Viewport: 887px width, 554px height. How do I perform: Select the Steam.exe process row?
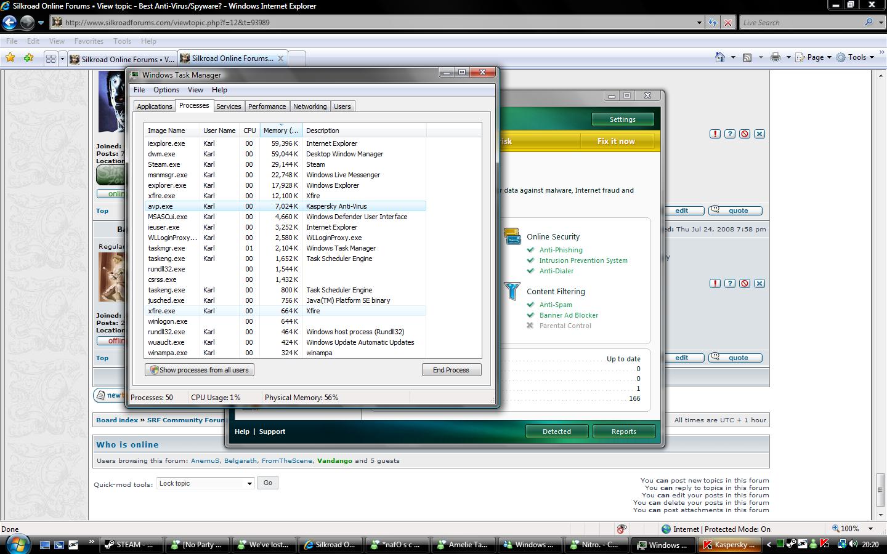coord(285,164)
